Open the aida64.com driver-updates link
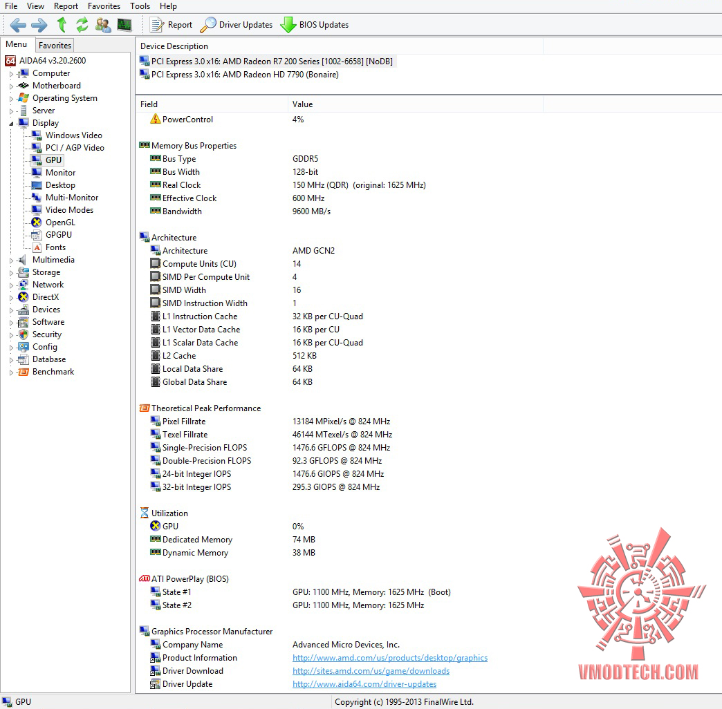The width and height of the screenshot is (722, 709). point(364,684)
